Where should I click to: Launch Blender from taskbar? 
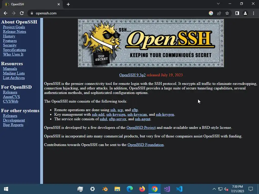pos(105,189)
